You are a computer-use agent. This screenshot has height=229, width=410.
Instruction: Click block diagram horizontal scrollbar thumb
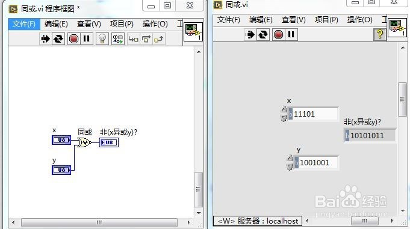coord(99,223)
